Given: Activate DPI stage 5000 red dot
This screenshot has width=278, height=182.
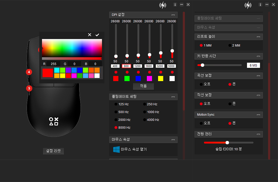Looking at the screenshot, I should tap(172, 72).
